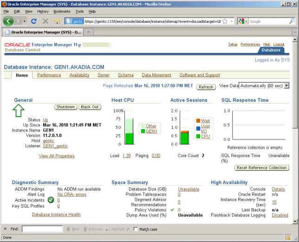The image size is (299, 242).
Task: Open a new tab with plus button
Action: click(x=89, y=32)
